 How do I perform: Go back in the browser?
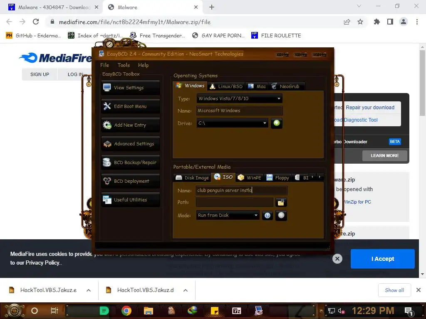[9, 22]
